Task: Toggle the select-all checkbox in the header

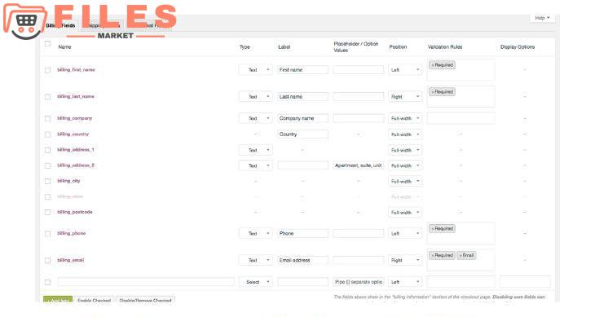Action: [47, 44]
